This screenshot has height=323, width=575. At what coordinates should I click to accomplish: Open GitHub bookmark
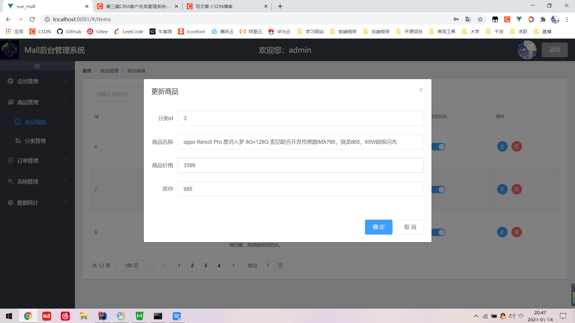69,32
